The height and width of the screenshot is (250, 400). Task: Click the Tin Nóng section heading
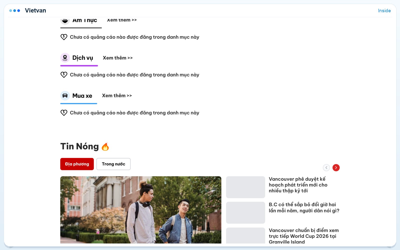tap(79, 146)
